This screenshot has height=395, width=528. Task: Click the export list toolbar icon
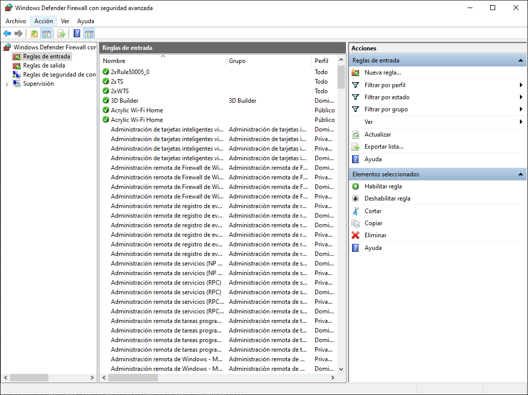(x=62, y=33)
